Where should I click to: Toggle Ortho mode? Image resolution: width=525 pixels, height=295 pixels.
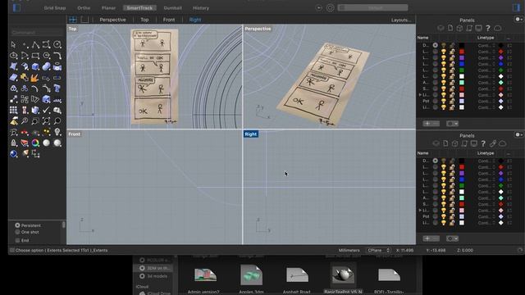click(84, 7)
